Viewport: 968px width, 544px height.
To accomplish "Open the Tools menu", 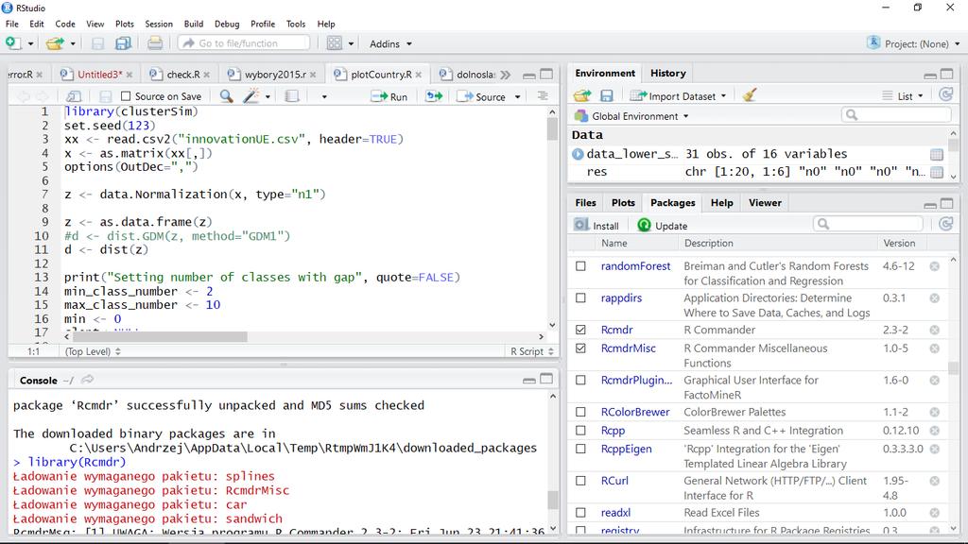I will (296, 24).
